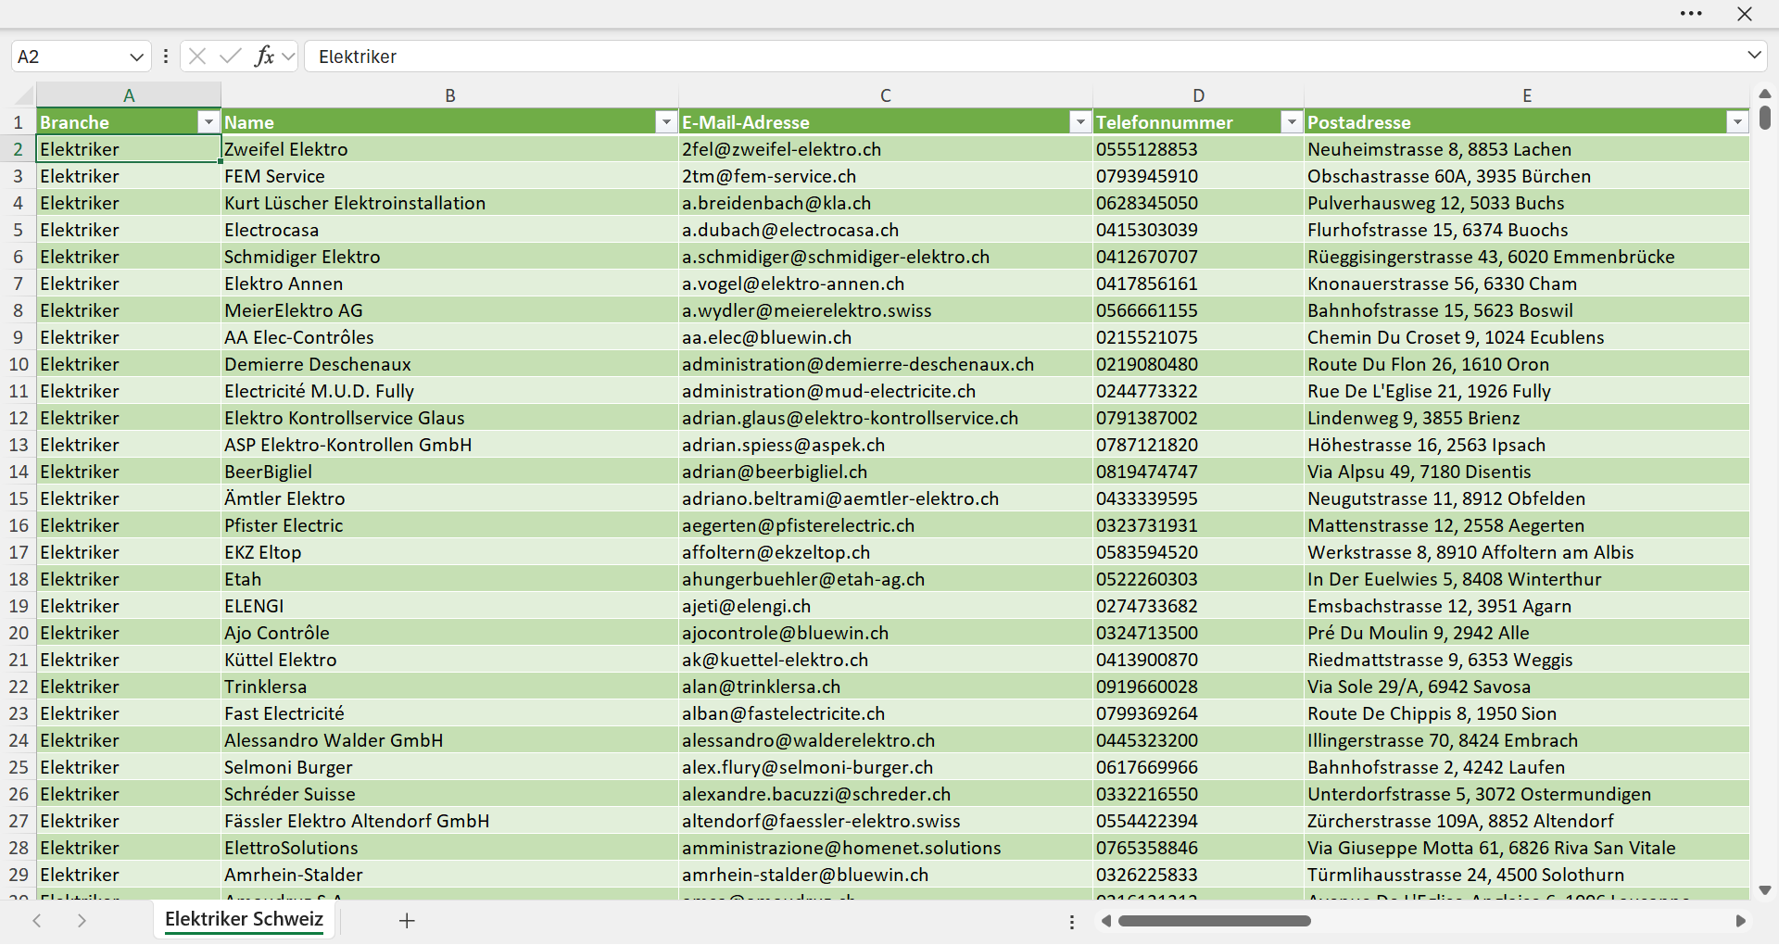This screenshot has height=945, width=1779.
Task: Open the Telefonnummer filter dropdown
Action: (1292, 122)
